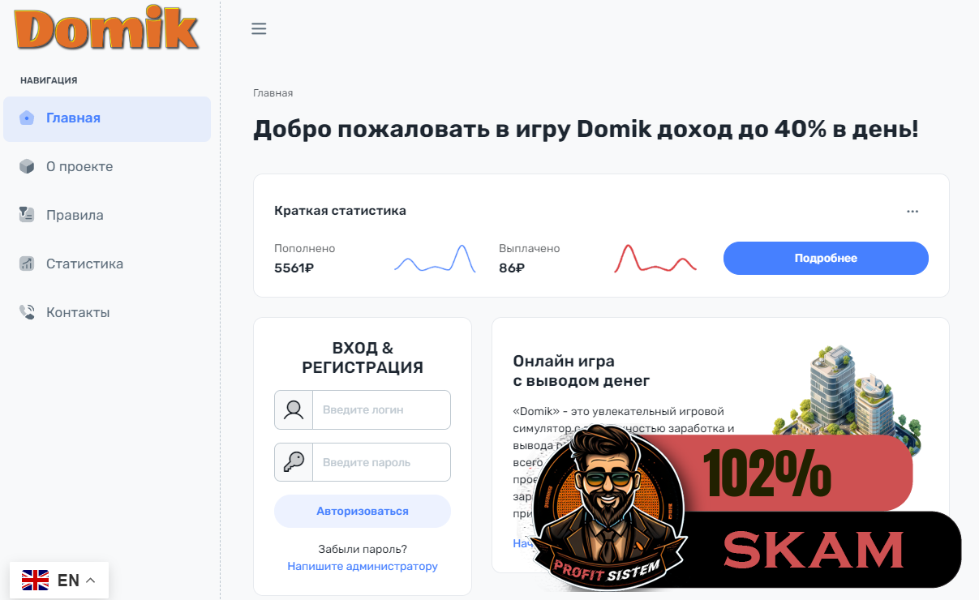Screen dimensions: 979x600
Task: Focus the Введите логин input field
Action: [381, 409]
